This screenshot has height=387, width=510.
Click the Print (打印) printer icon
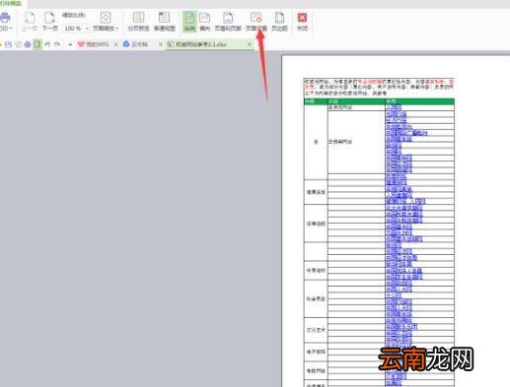5,18
